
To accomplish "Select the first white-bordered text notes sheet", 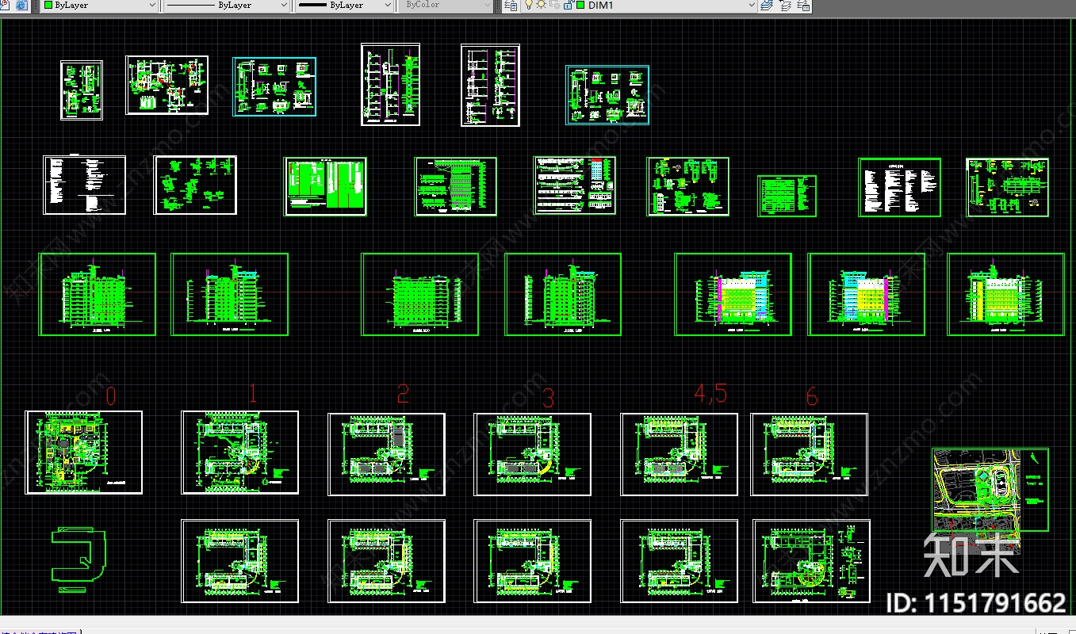I will [84, 185].
